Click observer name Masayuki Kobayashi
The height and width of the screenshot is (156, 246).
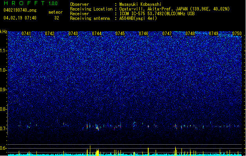140,4
